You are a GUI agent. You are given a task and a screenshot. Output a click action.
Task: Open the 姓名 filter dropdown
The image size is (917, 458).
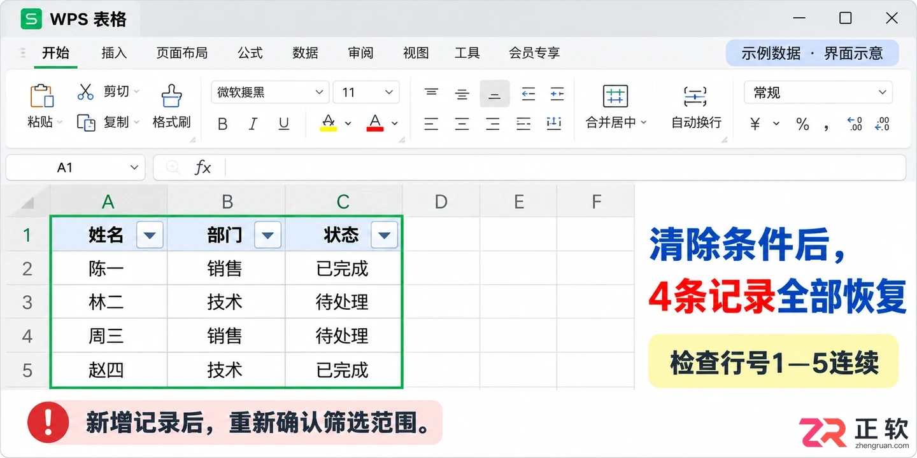click(x=150, y=235)
